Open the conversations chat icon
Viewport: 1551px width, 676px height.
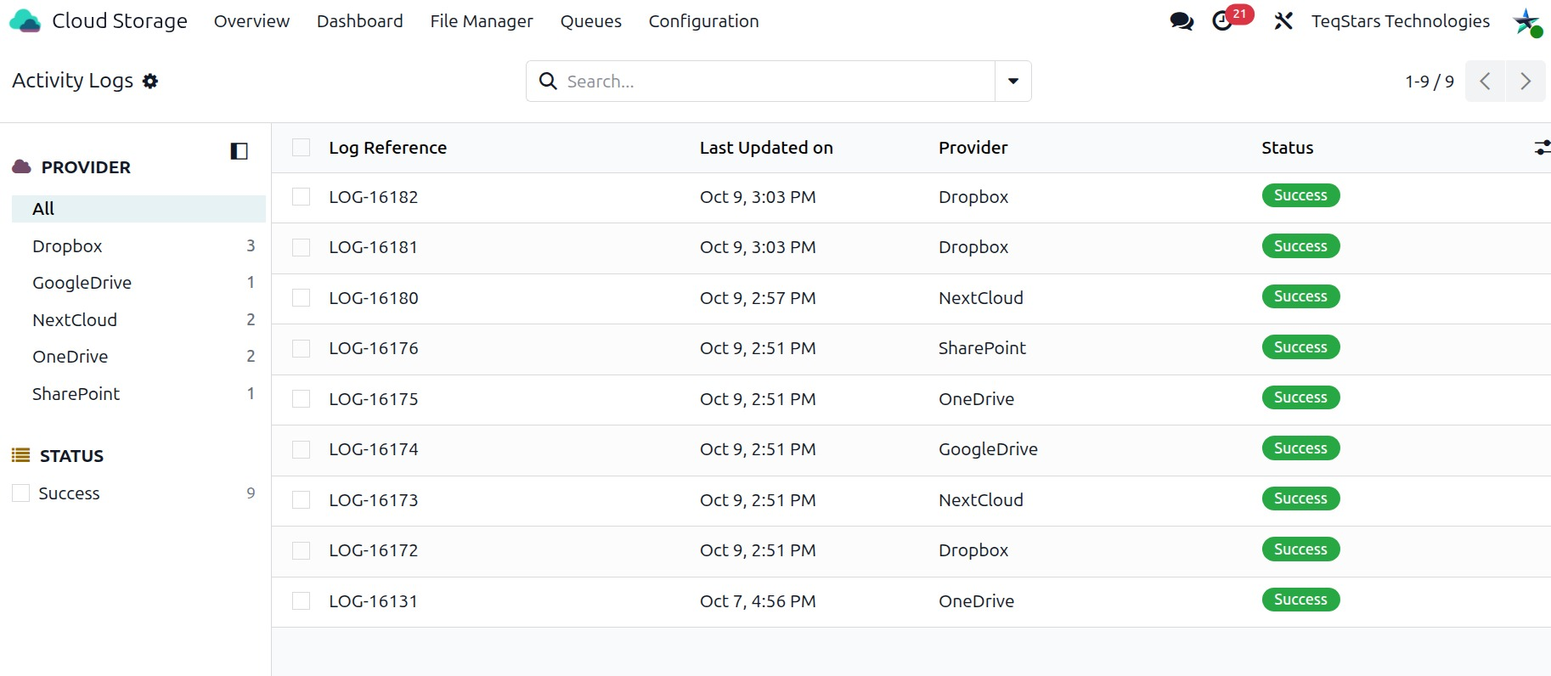pyautogui.click(x=1182, y=21)
